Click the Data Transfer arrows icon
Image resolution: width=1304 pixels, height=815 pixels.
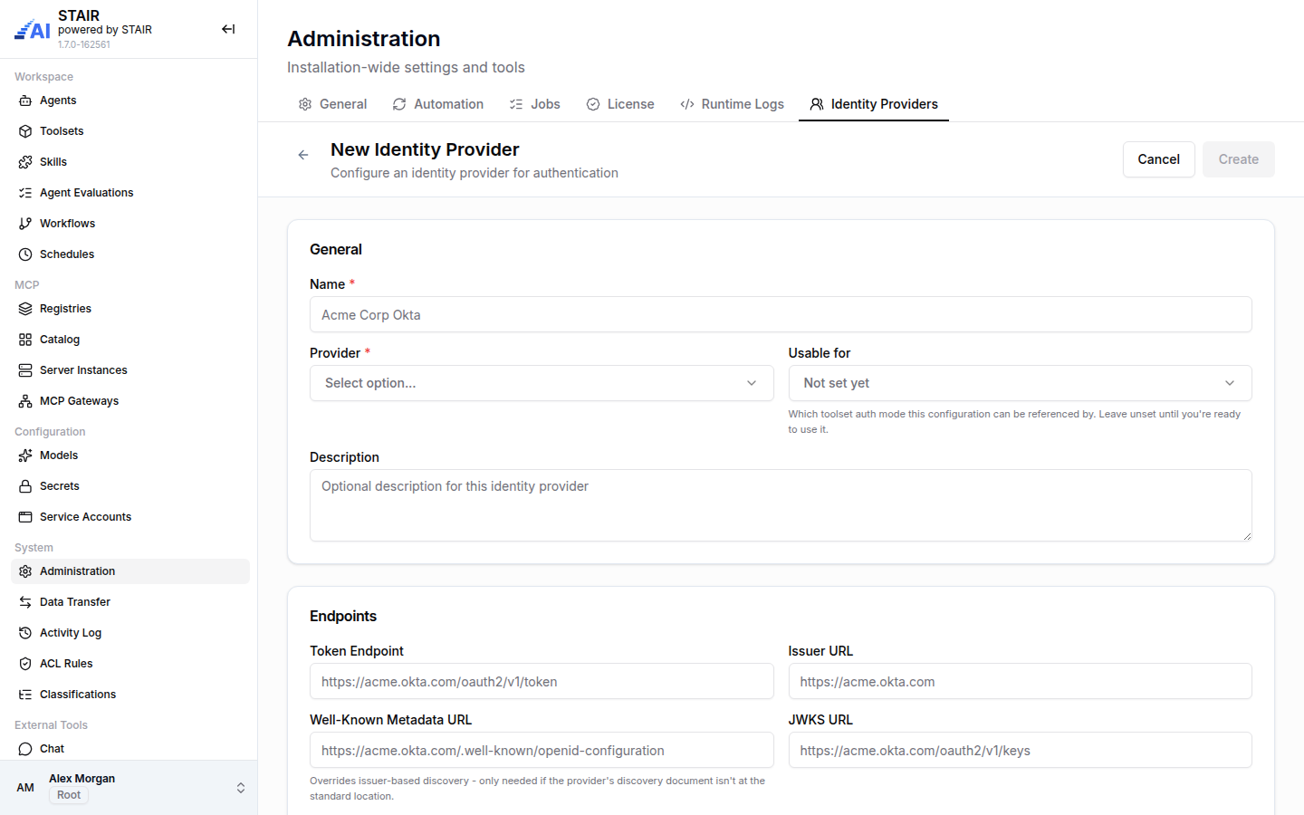(25, 602)
